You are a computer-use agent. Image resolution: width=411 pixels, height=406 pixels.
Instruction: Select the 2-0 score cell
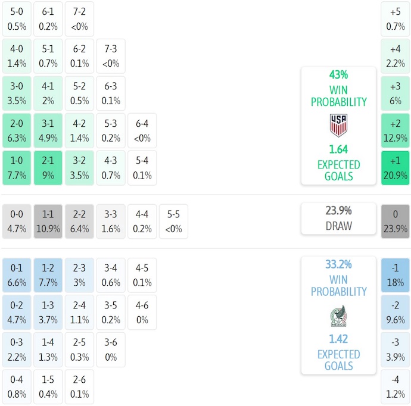[17, 130]
